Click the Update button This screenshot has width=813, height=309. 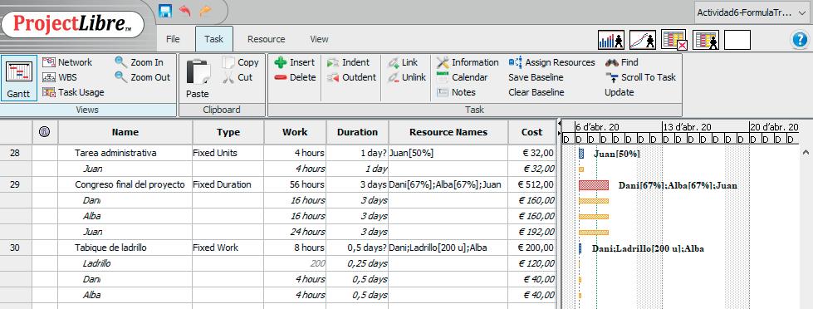(619, 92)
